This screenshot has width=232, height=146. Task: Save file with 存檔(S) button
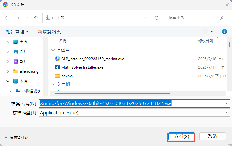click(182, 136)
